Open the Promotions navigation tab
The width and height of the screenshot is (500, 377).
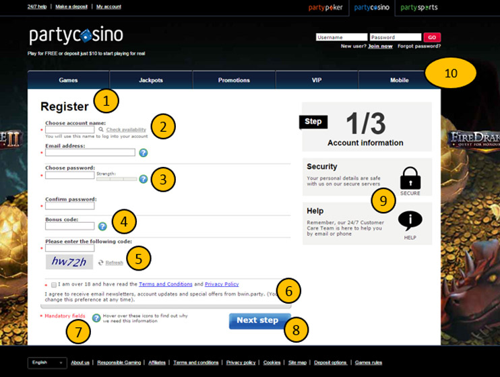point(234,80)
